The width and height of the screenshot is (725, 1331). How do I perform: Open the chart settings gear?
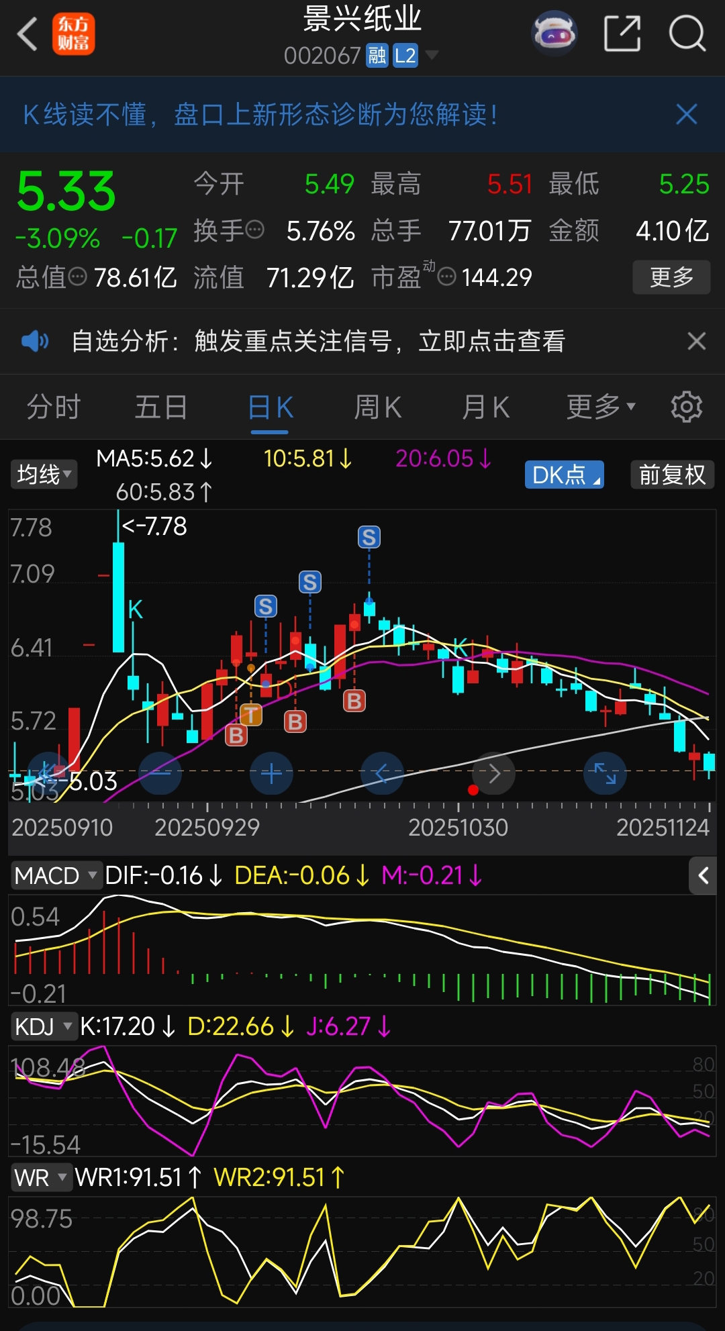tap(686, 407)
